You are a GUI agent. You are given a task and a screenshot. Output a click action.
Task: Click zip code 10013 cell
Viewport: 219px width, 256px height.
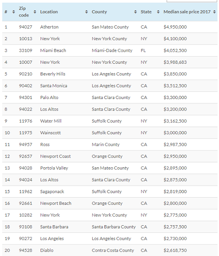[25, 39]
